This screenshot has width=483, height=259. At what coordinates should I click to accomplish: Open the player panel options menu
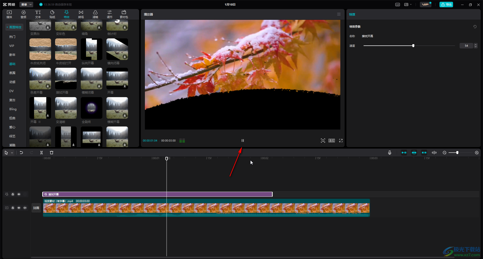coord(339,14)
